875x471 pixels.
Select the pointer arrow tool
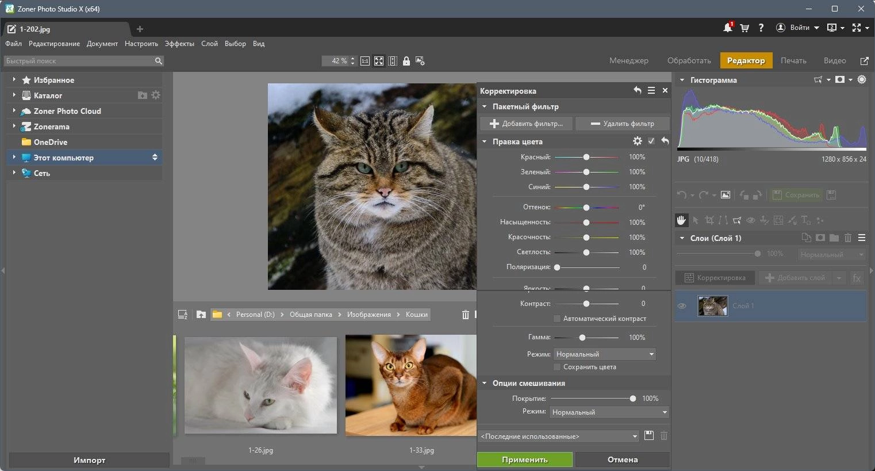[x=696, y=220]
